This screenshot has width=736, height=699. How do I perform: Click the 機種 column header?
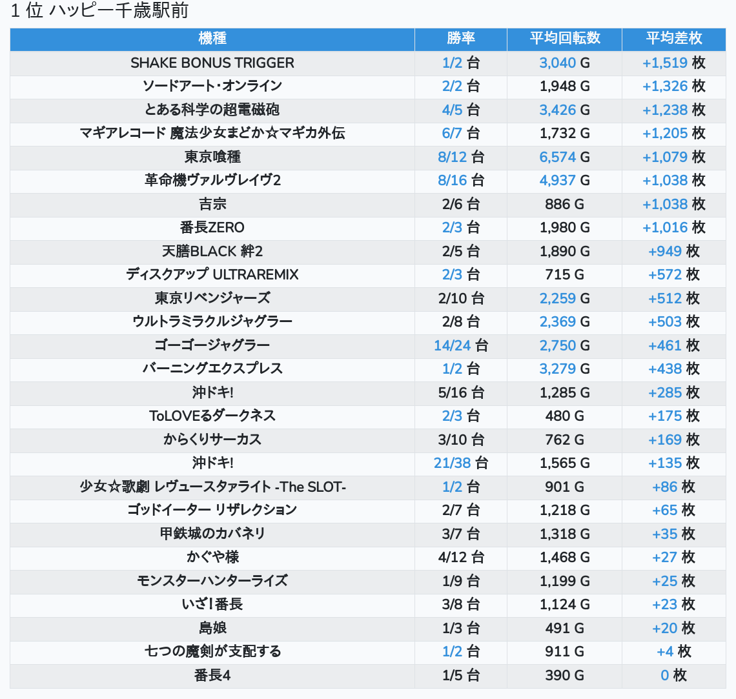[x=212, y=39]
